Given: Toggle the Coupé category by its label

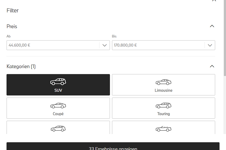Looking at the screenshot, I should tap(58, 114).
